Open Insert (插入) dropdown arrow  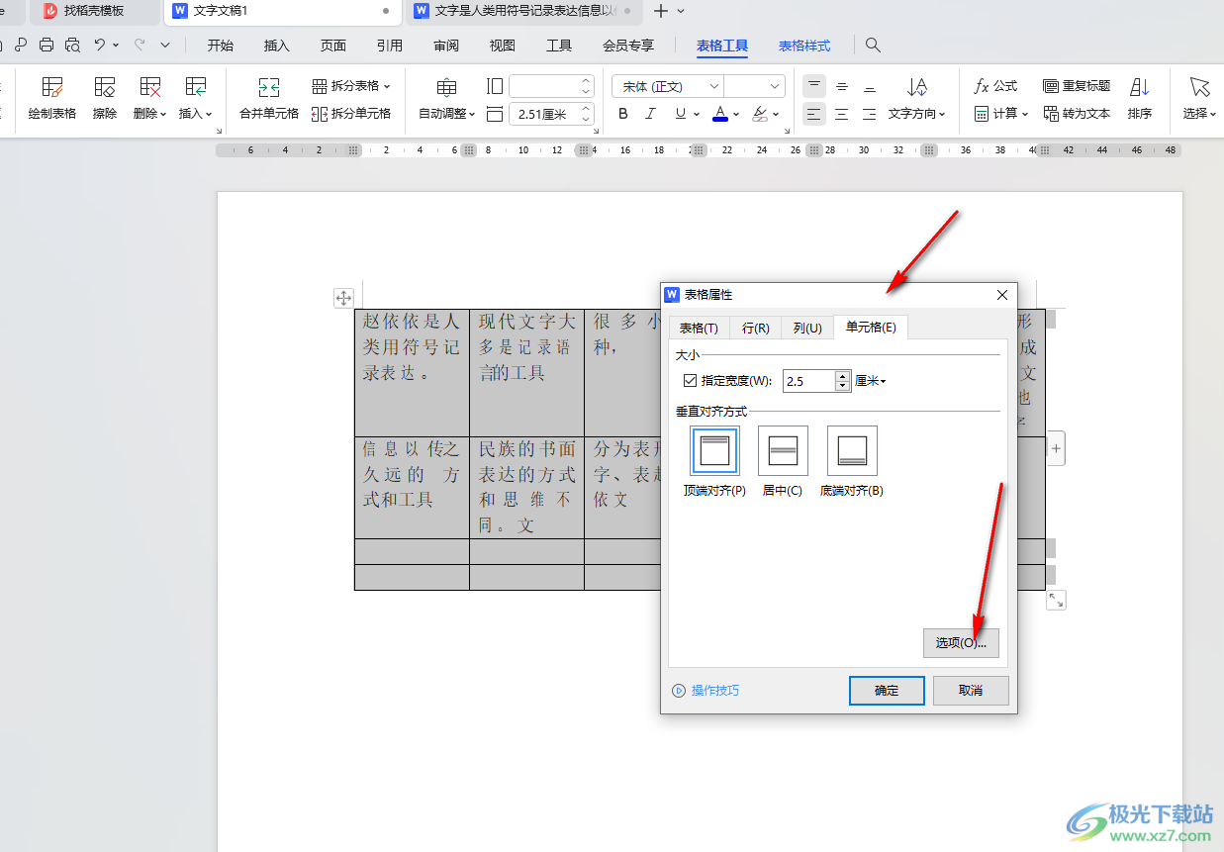pyautogui.click(x=209, y=114)
